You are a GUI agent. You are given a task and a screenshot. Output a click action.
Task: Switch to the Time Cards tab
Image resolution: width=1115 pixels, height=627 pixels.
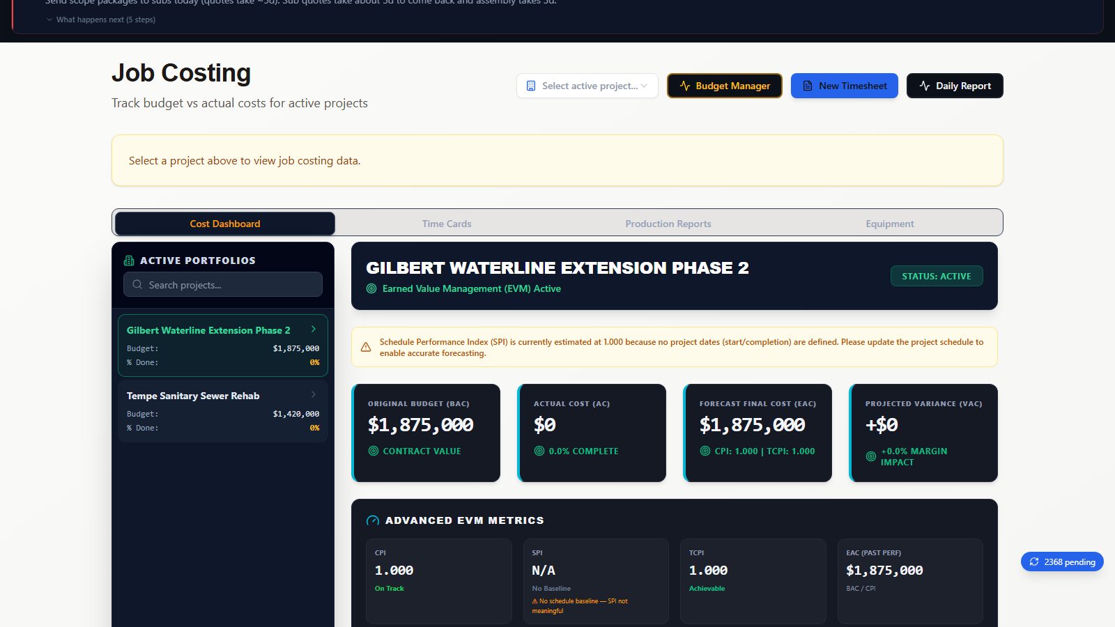(447, 224)
